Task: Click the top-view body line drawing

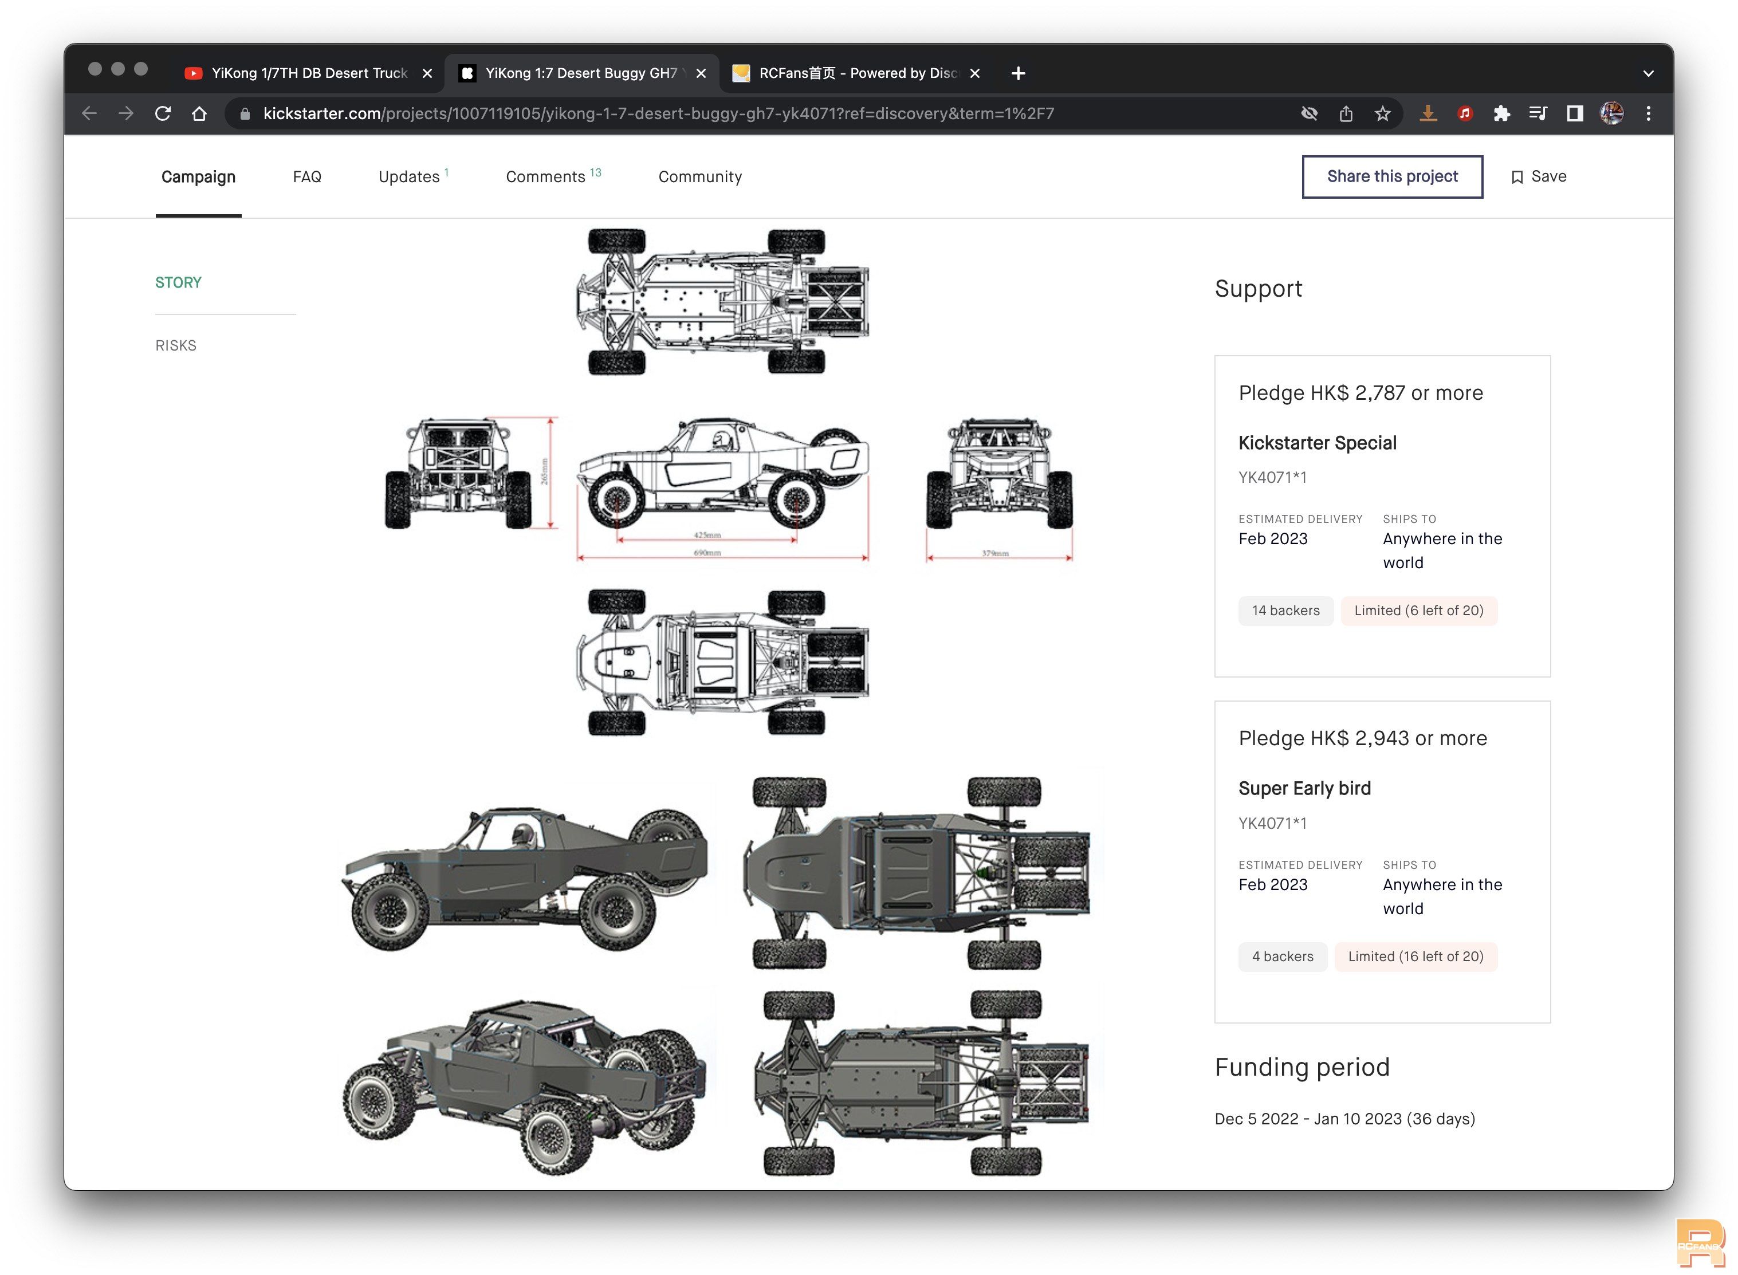Action: 723,662
